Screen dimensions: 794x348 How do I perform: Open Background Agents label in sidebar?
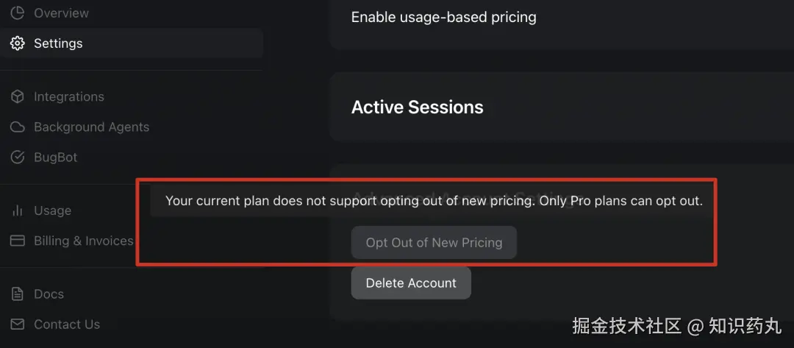point(91,127)
